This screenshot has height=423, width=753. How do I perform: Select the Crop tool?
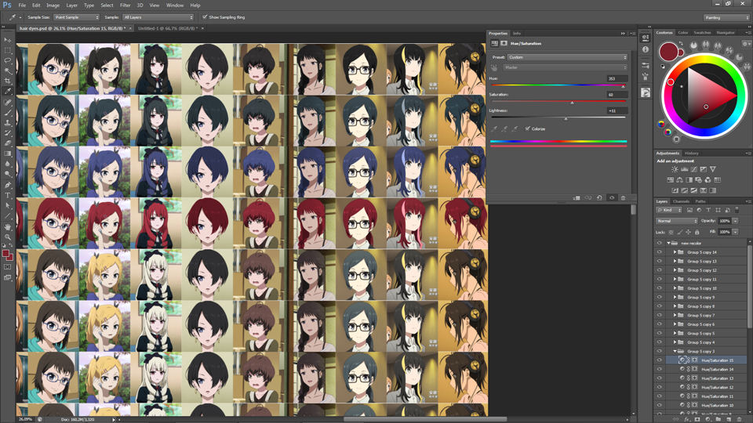(x=8, y=81)
